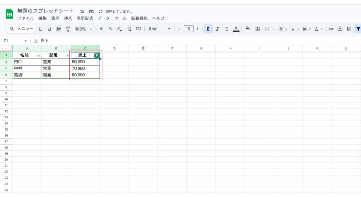Star the untitled spreadsheet

pos(82,11)
